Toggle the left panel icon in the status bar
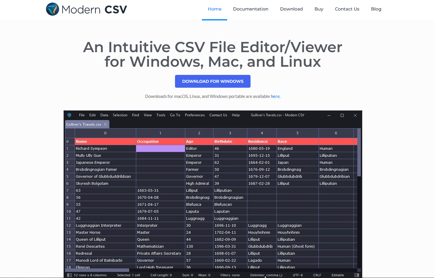Image resolution: width=434 pixels, height=278 pixels. click(69, 275)
